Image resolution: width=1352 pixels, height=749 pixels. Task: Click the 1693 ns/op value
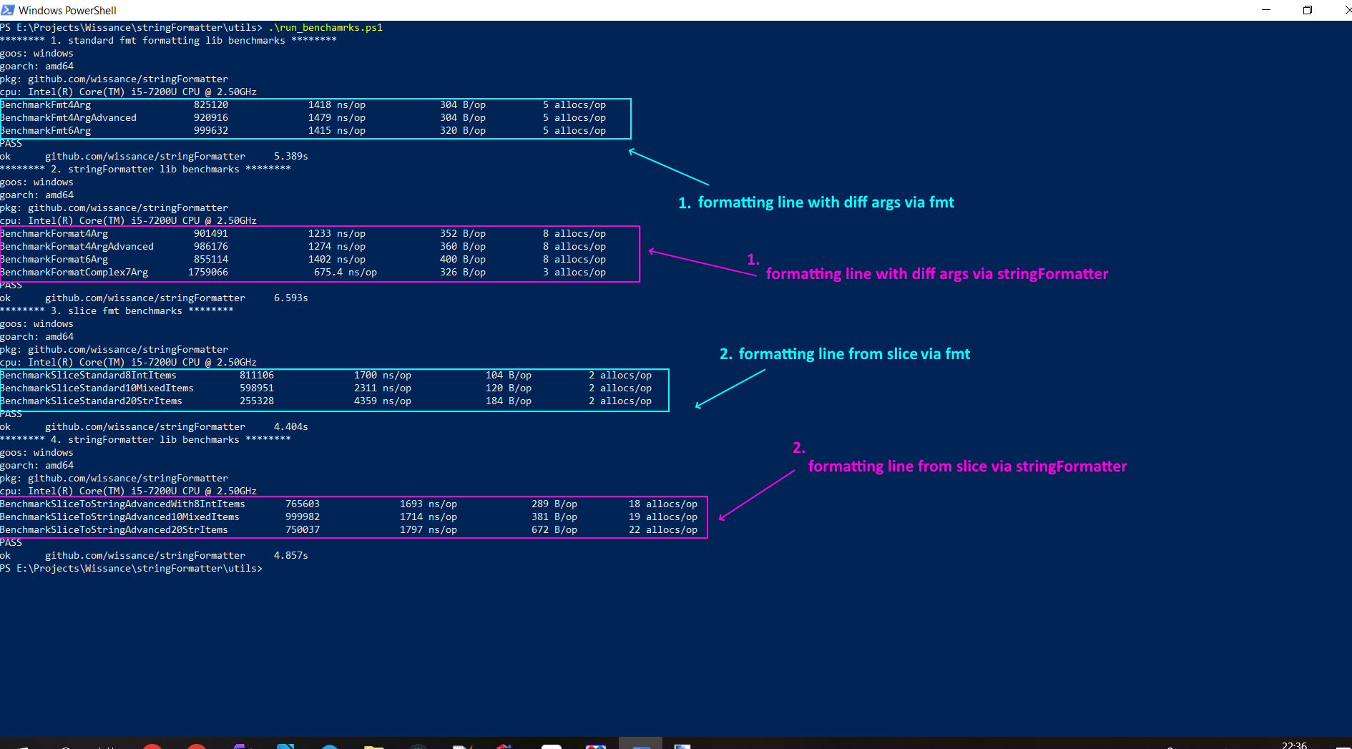428,504
